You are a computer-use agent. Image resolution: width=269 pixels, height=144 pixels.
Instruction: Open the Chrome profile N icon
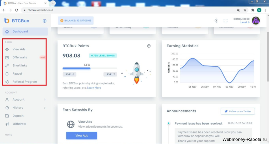pyautogui.click(x=259, y=10)
